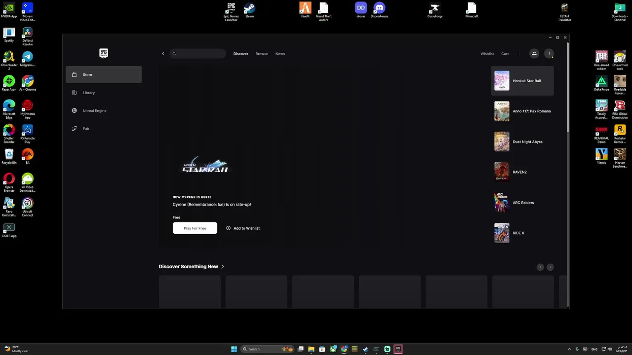
Task: Expand Discover Something New section
Action: [192, 267]
